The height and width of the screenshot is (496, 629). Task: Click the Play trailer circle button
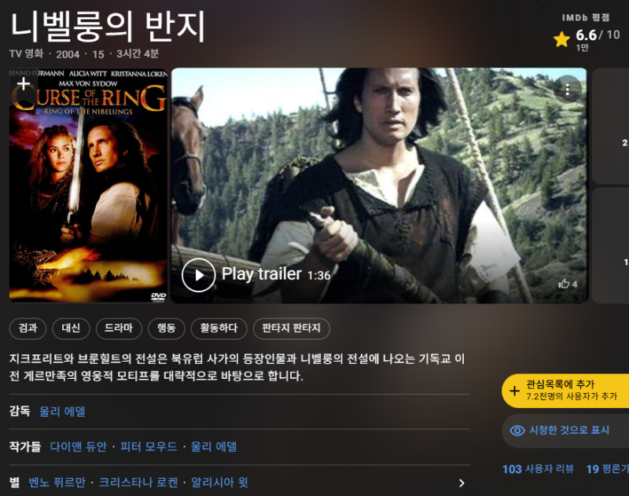click(x=199, y=275)
